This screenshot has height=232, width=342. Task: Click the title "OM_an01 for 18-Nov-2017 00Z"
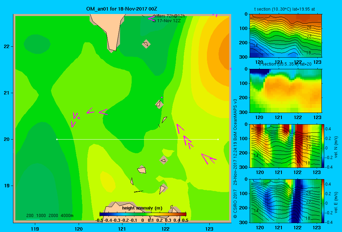[x=122, y=9]
